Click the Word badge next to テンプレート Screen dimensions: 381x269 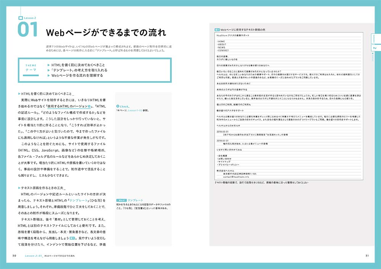pos(122,200)
